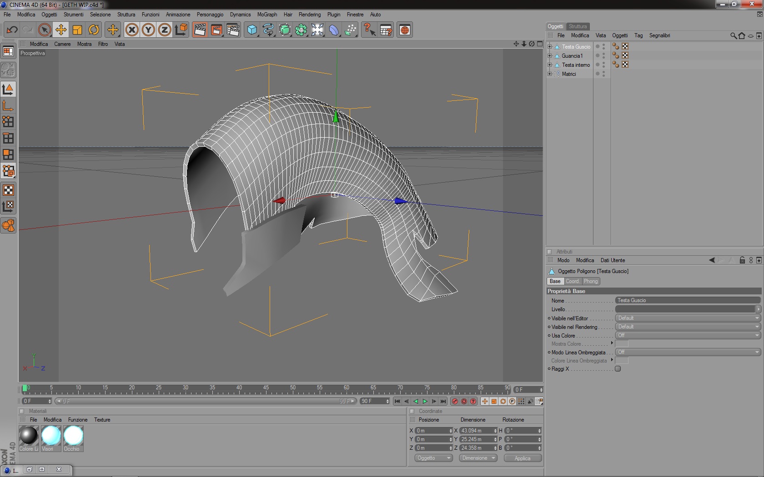Open the MoGraph menu
The height and width of the screenshot is (477, 764).
click(x=267, y=15)
